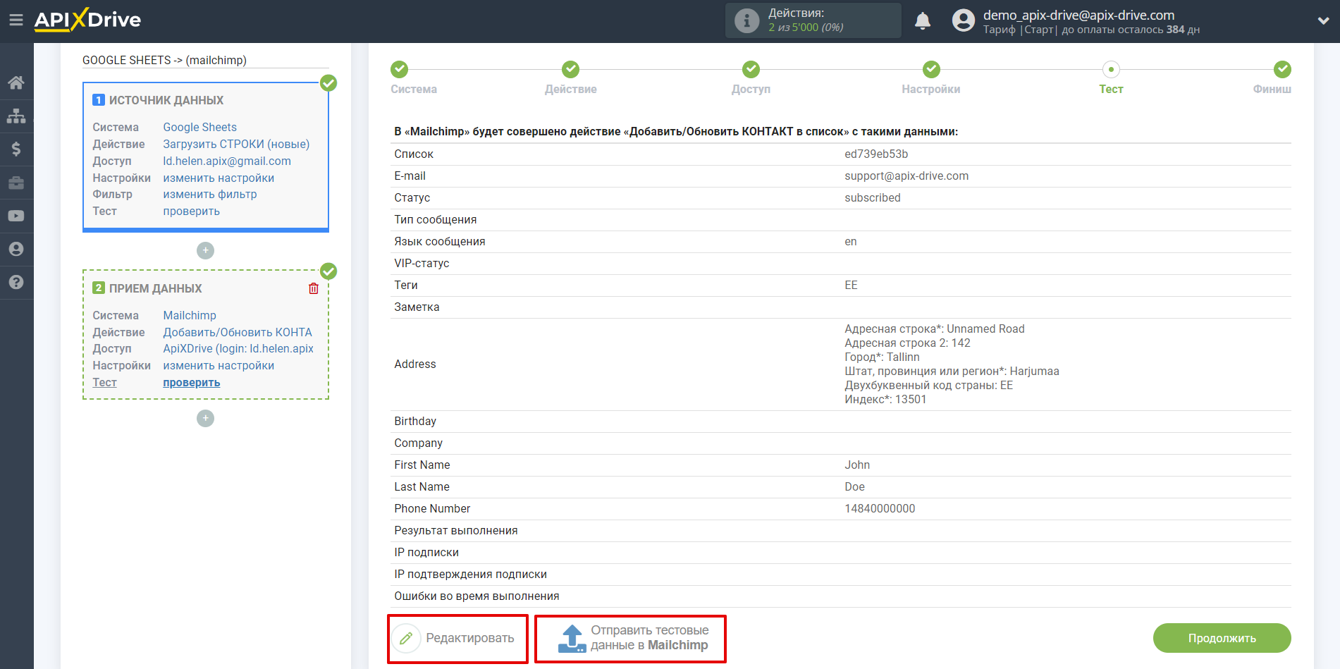The image size is (1340, 669).
Task: Add a step between source and receiver blocks
Action: [205, 250]
